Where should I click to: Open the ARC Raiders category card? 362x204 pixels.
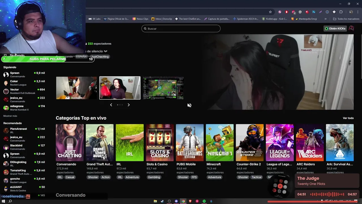click(310, 143)
